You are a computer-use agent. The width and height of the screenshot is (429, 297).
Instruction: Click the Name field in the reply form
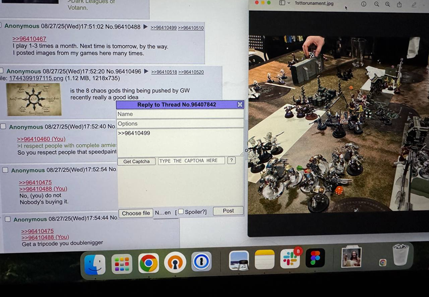pyautogui.click(x=180, y=114)
